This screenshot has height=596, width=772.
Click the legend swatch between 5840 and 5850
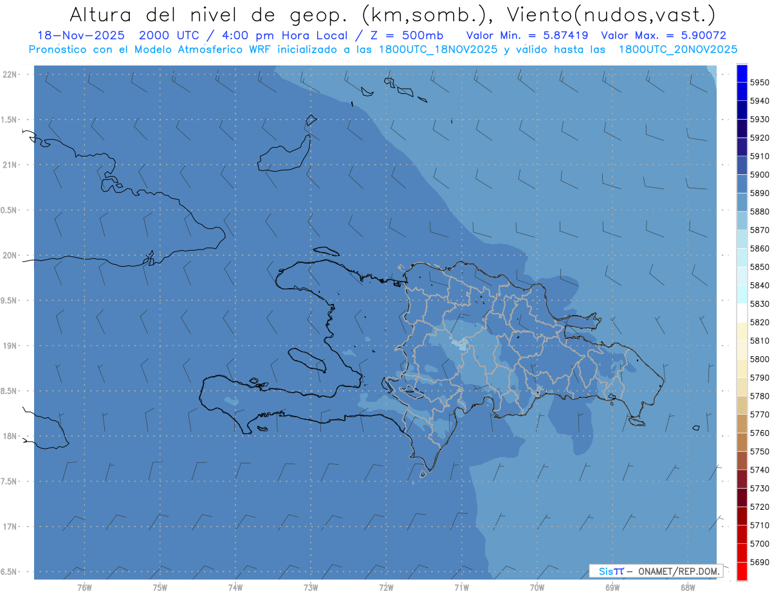pos(742,276)
